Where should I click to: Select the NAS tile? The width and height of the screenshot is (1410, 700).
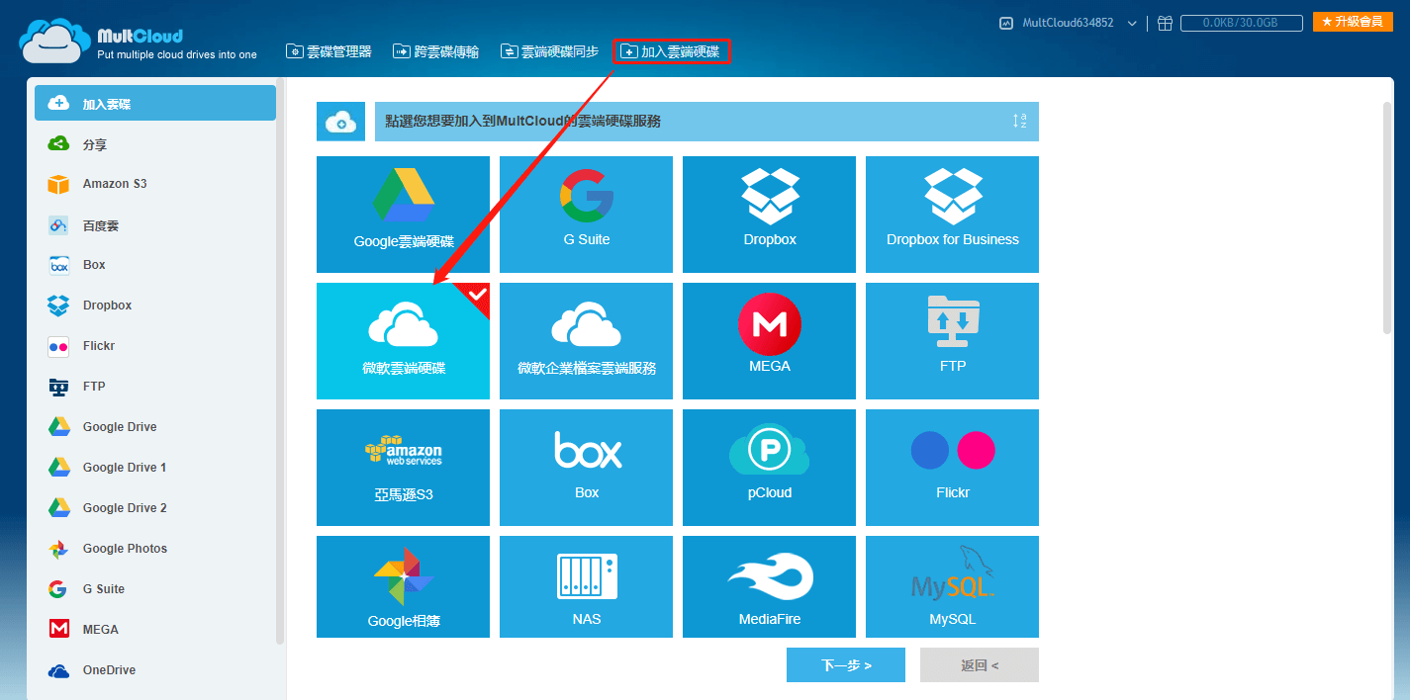coord(586,586)
